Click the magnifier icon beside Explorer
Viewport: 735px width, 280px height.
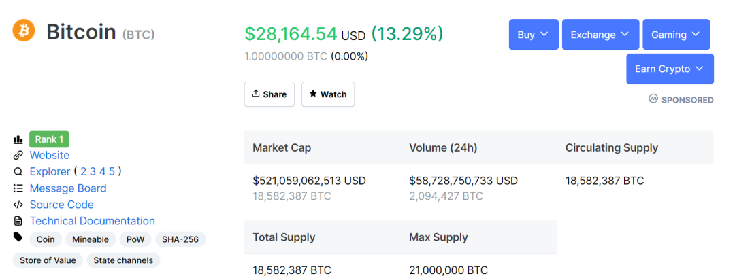tap(18, 172)
